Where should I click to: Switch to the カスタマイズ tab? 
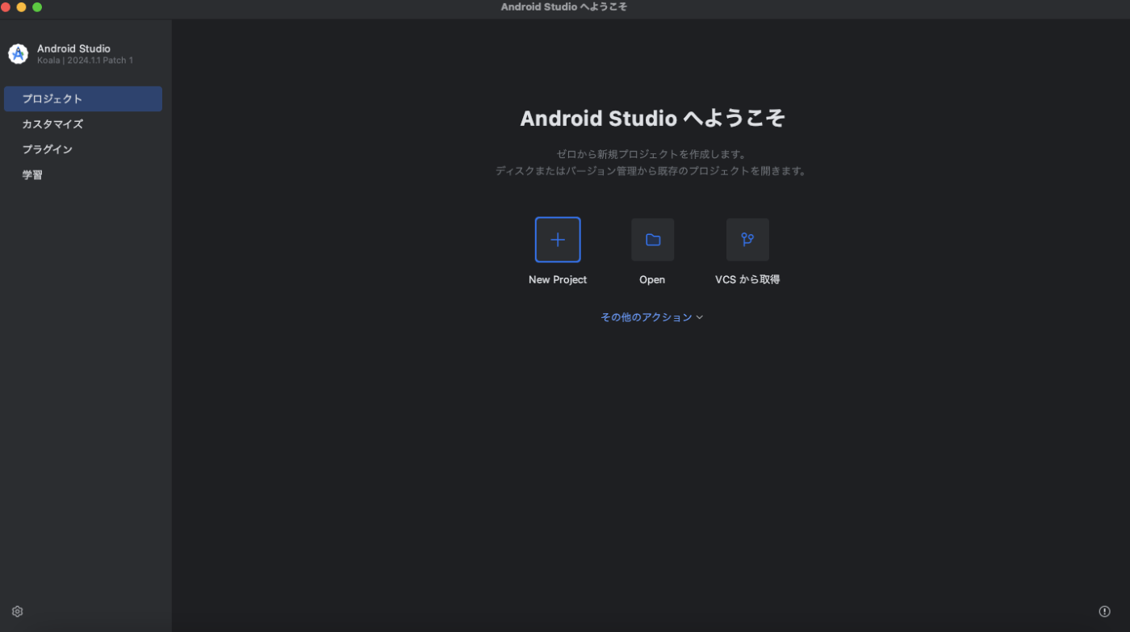[x=83, y=124]
